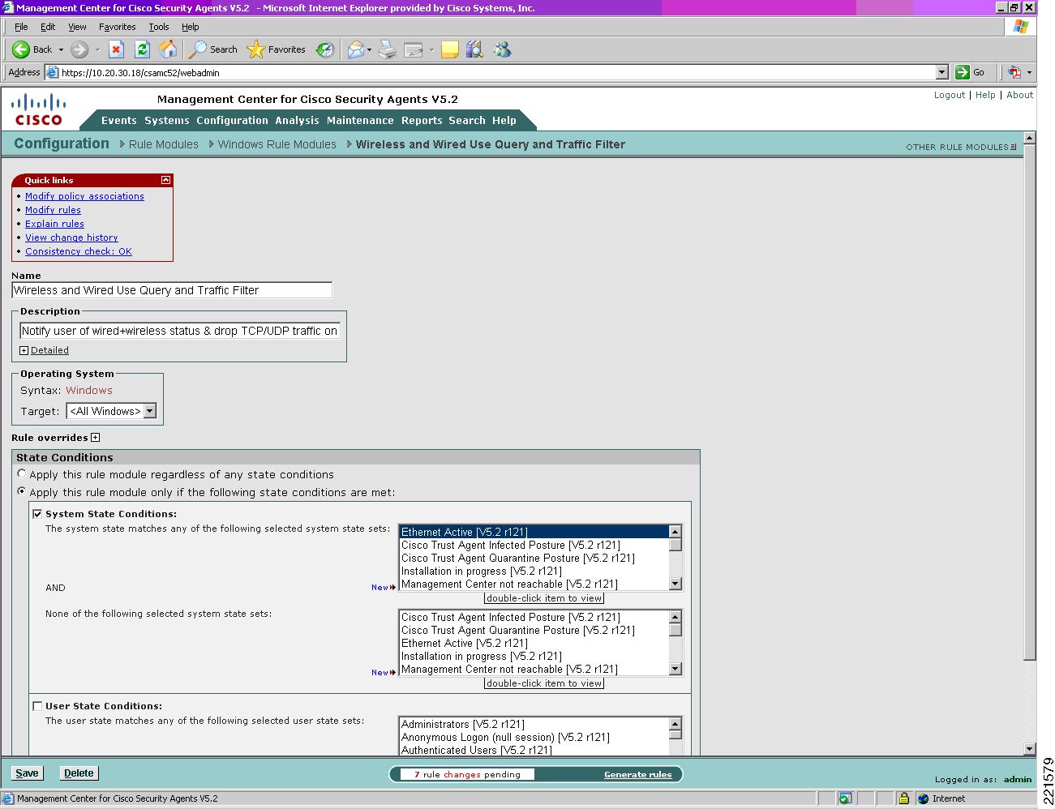Open View change history link

pos(71,238)
